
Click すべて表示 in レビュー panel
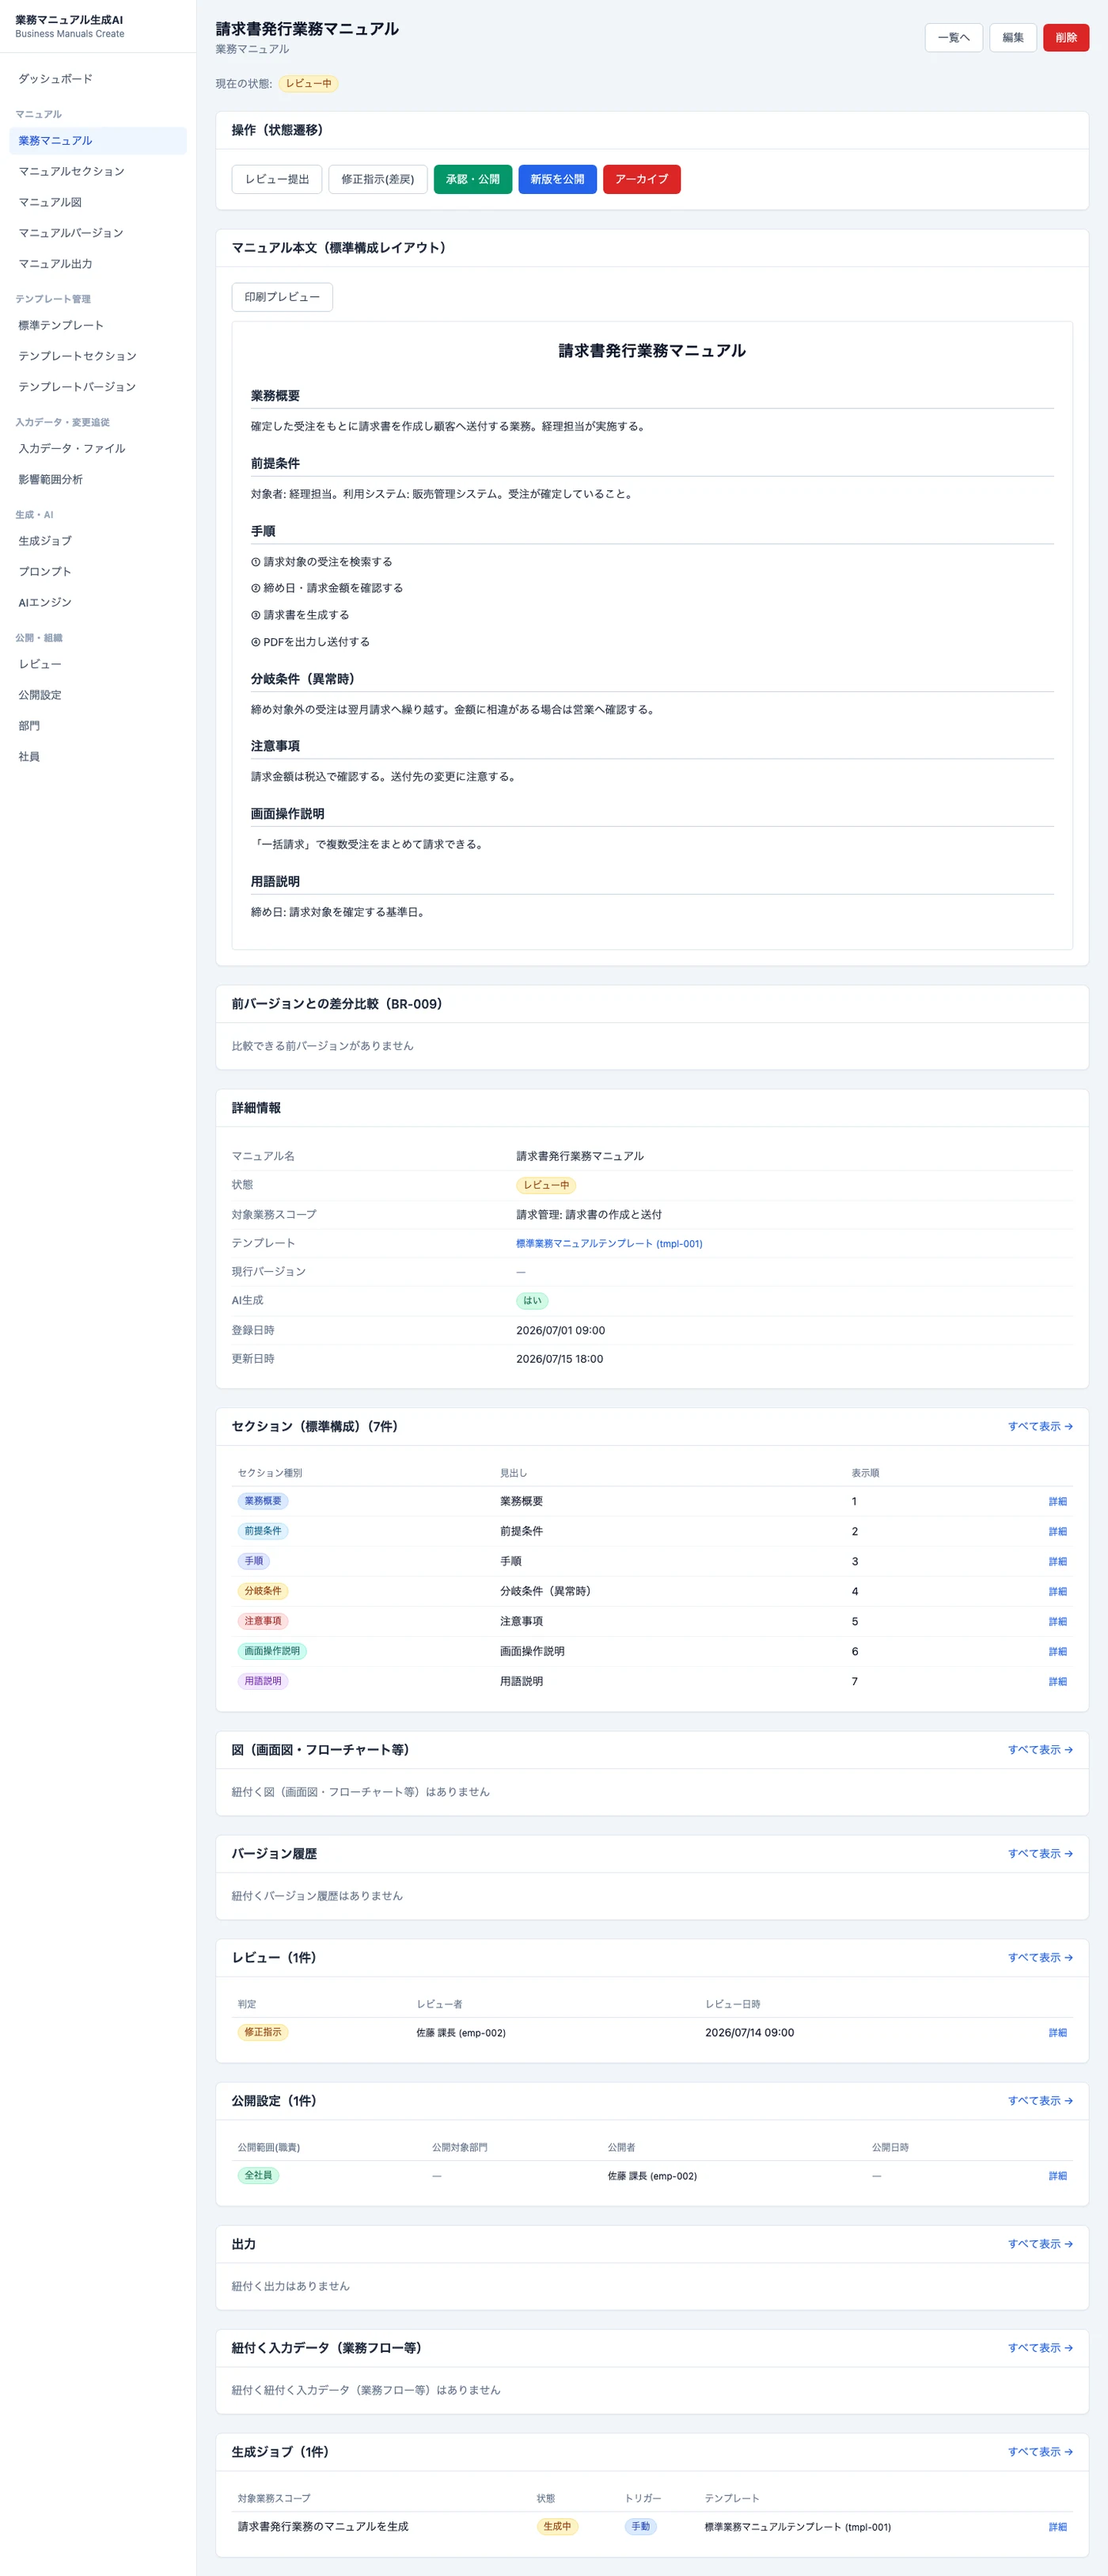click(x=1039, y=1957)
